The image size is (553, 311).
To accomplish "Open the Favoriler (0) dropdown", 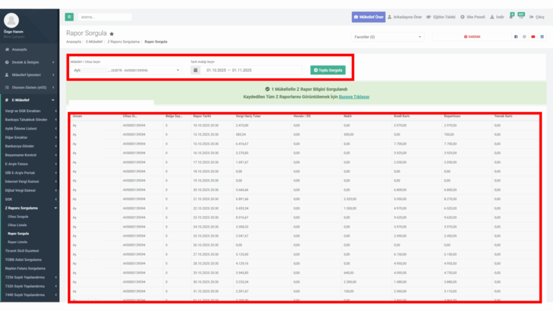I will (x=387, y=37).
